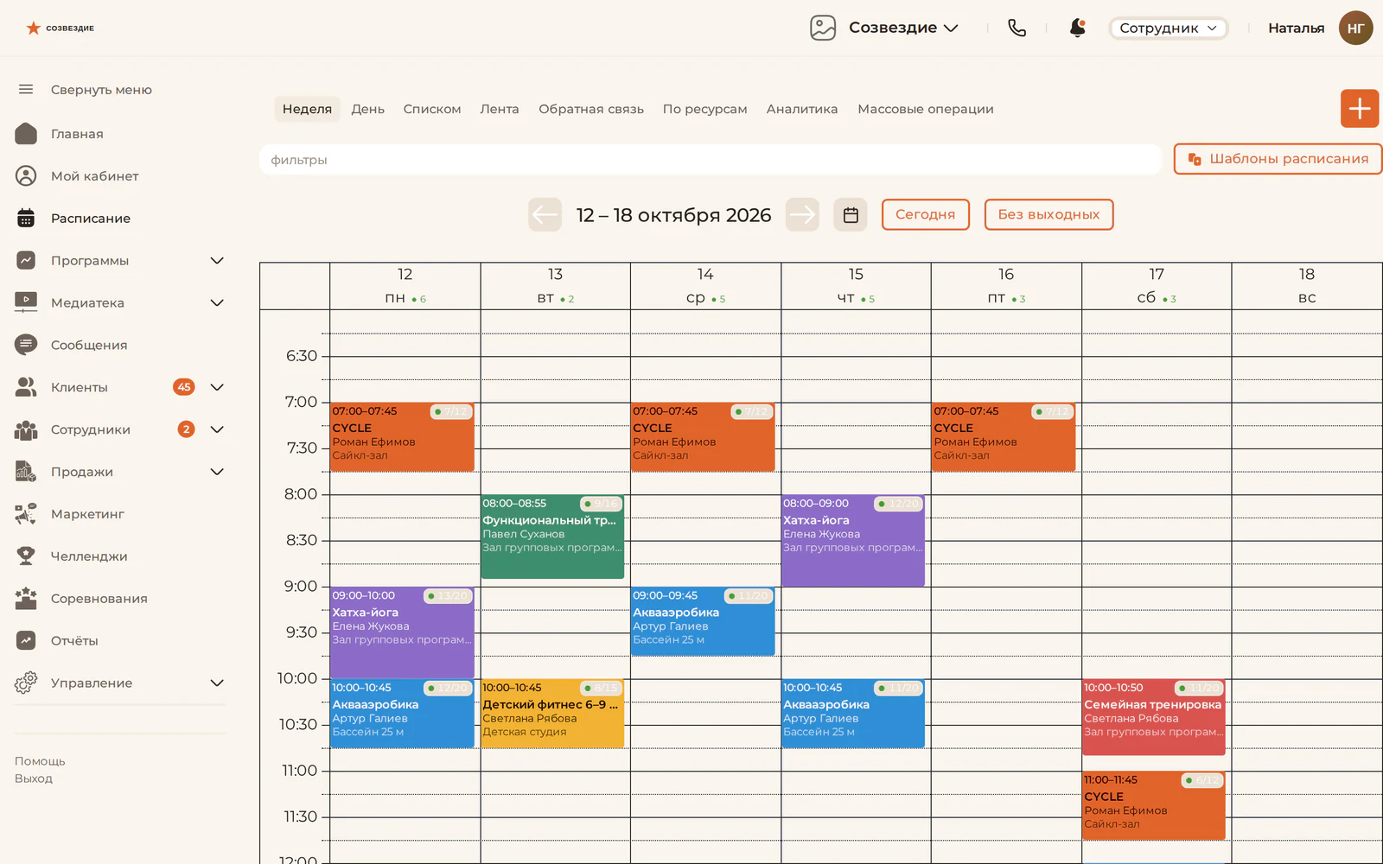Expand the Клиенты submenu chevron
Viewport: 1383px width, 864px height.
217,387
